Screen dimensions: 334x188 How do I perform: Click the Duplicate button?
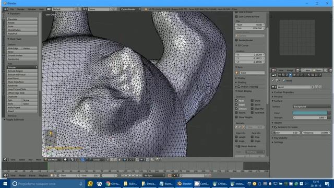(x=22, y=97)
